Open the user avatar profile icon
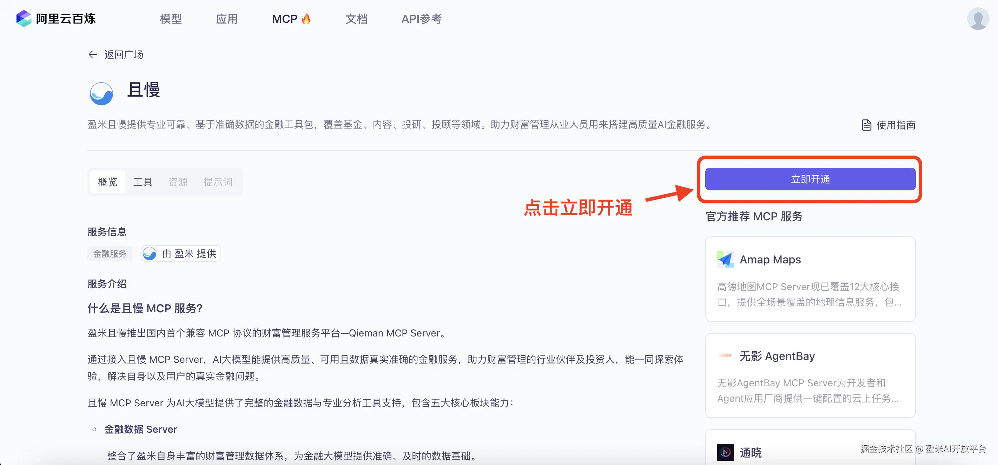The height and width of the screenshot is (465, 998). (x=978, y=18)
